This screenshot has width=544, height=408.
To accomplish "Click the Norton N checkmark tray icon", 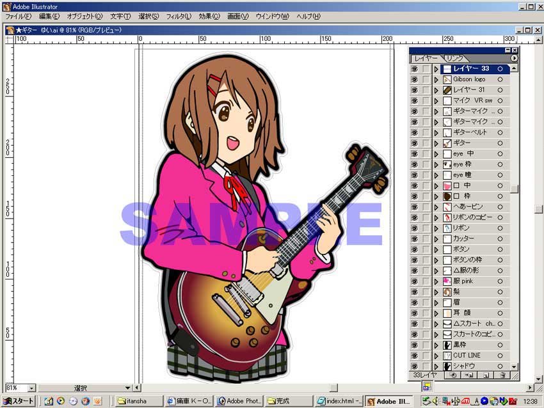I will point(504,401).
